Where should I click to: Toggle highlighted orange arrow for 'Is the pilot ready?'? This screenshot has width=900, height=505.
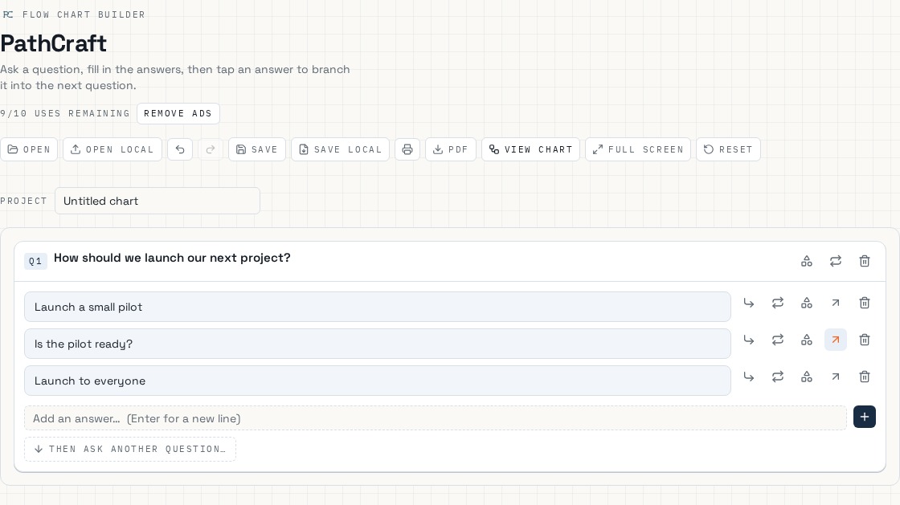click(x=835, y=340)
